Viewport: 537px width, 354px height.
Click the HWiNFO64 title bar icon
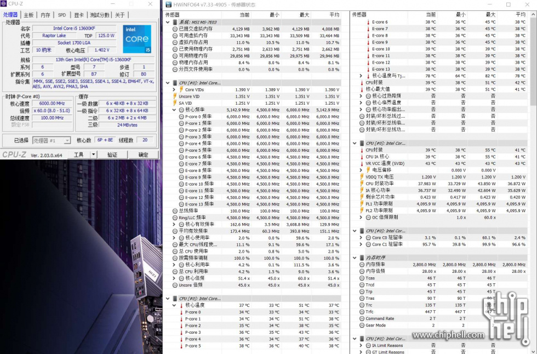click(x=169, y=4)
